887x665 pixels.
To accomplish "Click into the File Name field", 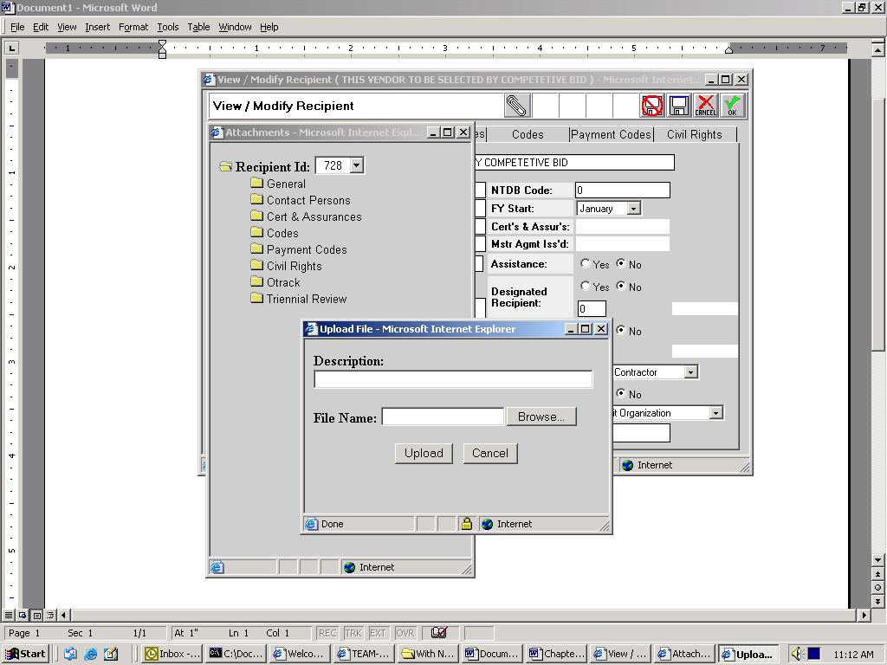I will coord(443,416).
